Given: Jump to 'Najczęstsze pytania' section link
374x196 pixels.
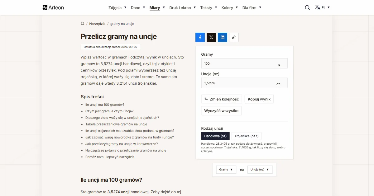Looking at the screenshot, I should click(126, 150).
